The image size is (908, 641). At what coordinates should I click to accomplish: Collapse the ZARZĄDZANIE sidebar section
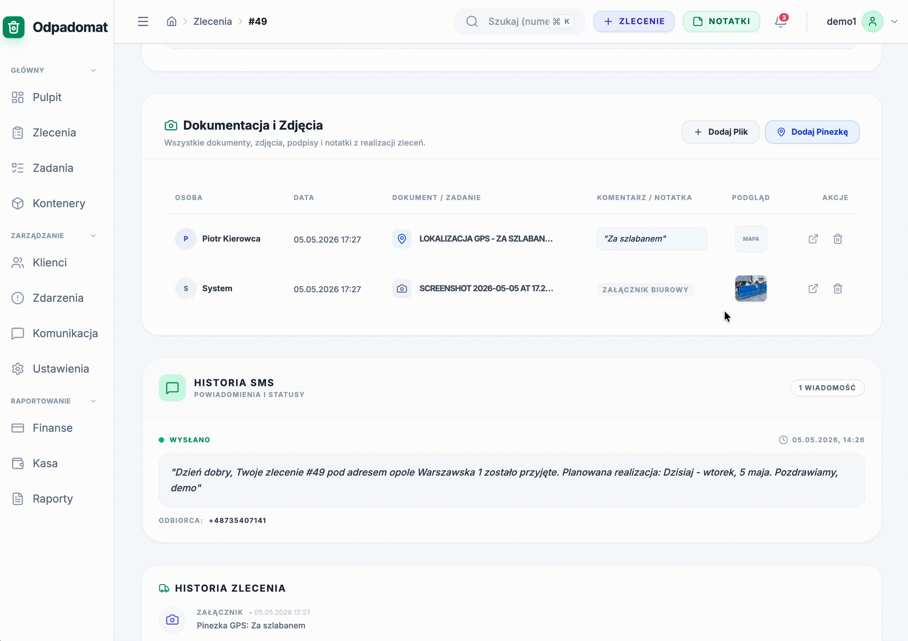tap(93, 236)
